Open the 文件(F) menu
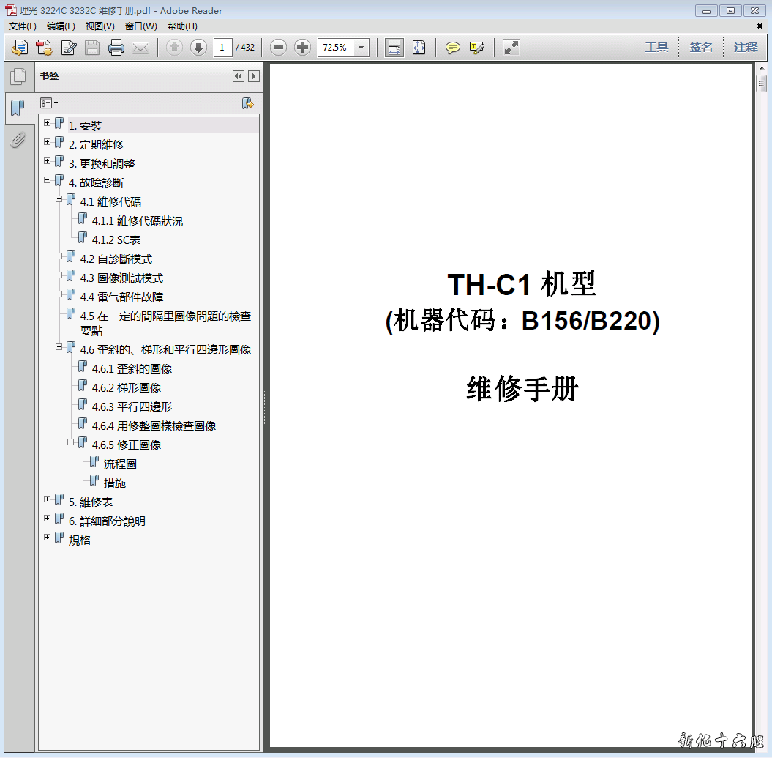The height and width of the screenshot is (758, 772). 22,26
